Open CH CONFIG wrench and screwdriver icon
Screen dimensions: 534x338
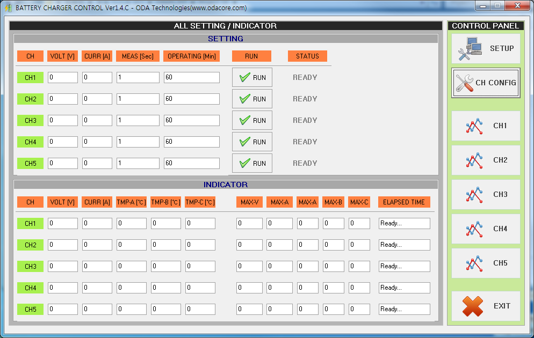pos(465,83)
